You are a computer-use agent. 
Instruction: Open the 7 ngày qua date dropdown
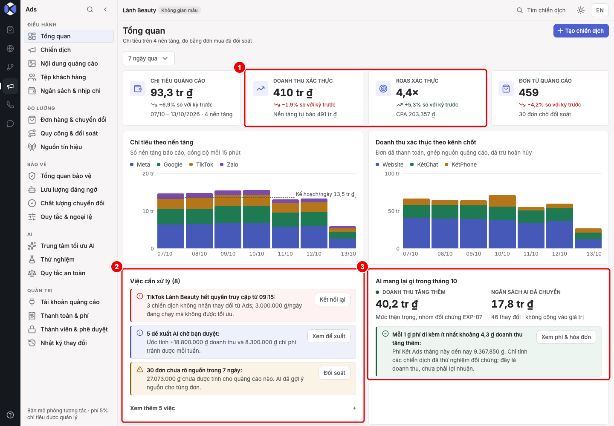(149, 58)
